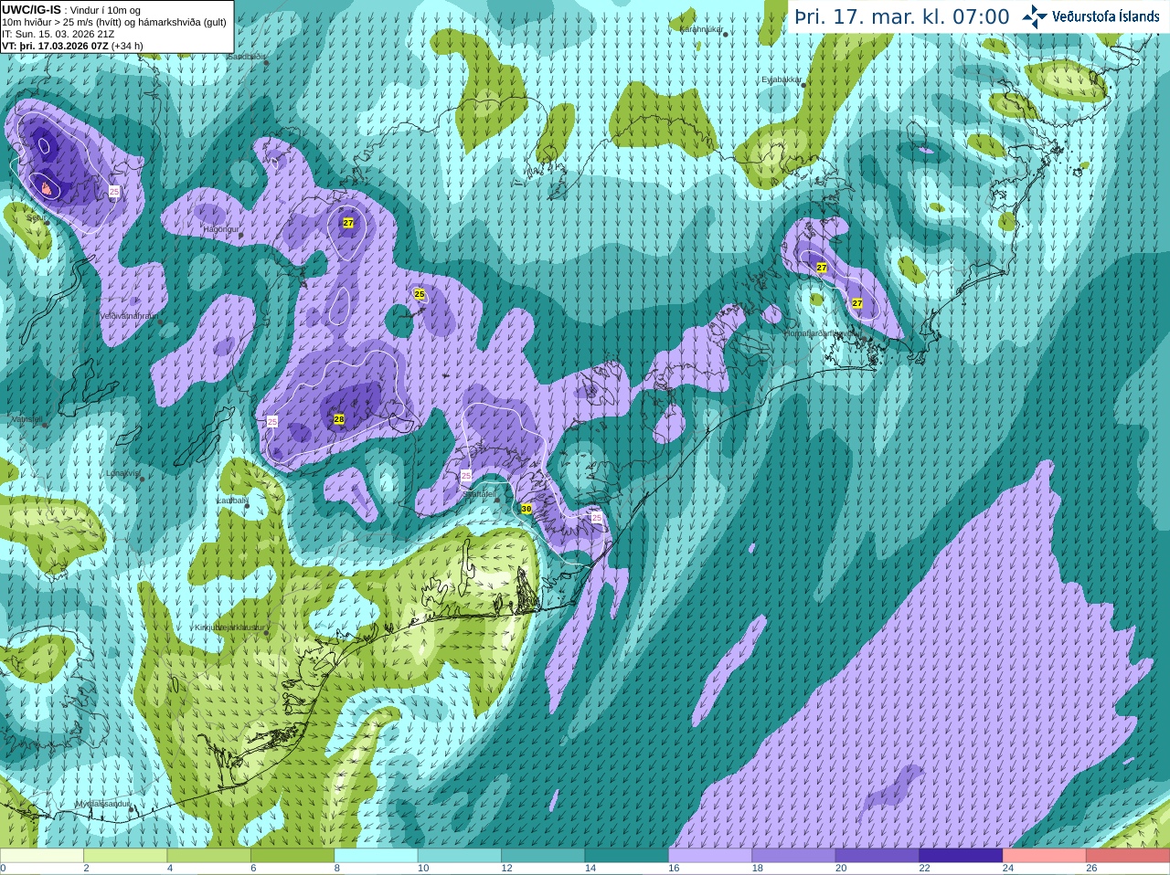
Task: Select the legend swatch above 26 m/s
Action: 1129,856
